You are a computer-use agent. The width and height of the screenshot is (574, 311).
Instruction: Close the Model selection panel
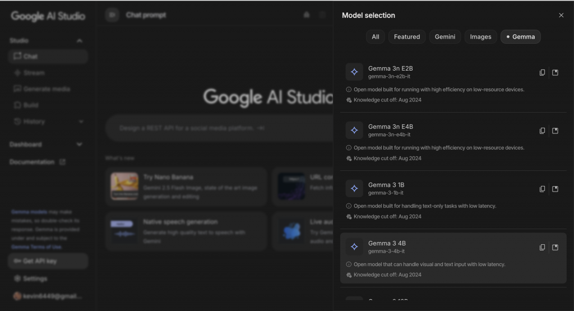point(561,15)
